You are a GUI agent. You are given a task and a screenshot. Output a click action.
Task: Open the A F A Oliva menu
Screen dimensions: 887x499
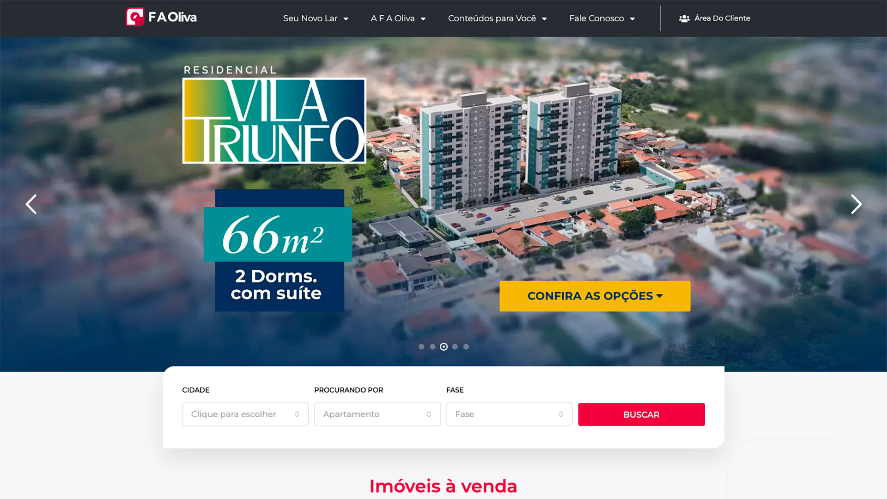[398, 18]
